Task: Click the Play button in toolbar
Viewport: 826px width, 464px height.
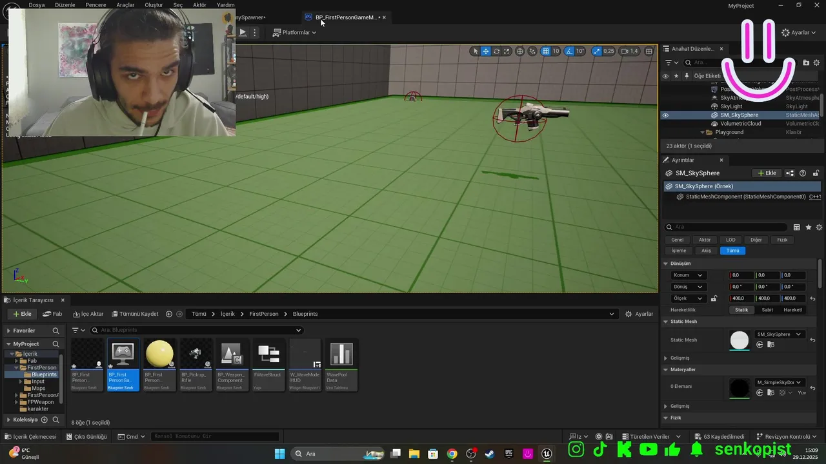Action: coord(243,32)
